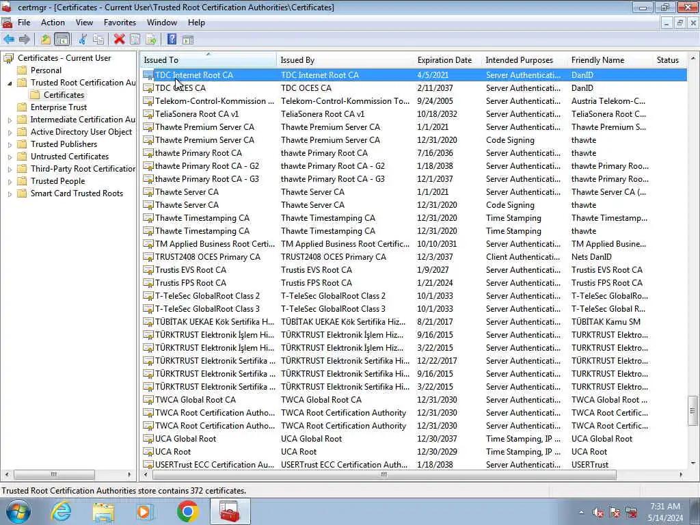Select Certificates - Current User root node
Image resolution: width=700 pixels, height=525 pixels.
pos(64,58)
